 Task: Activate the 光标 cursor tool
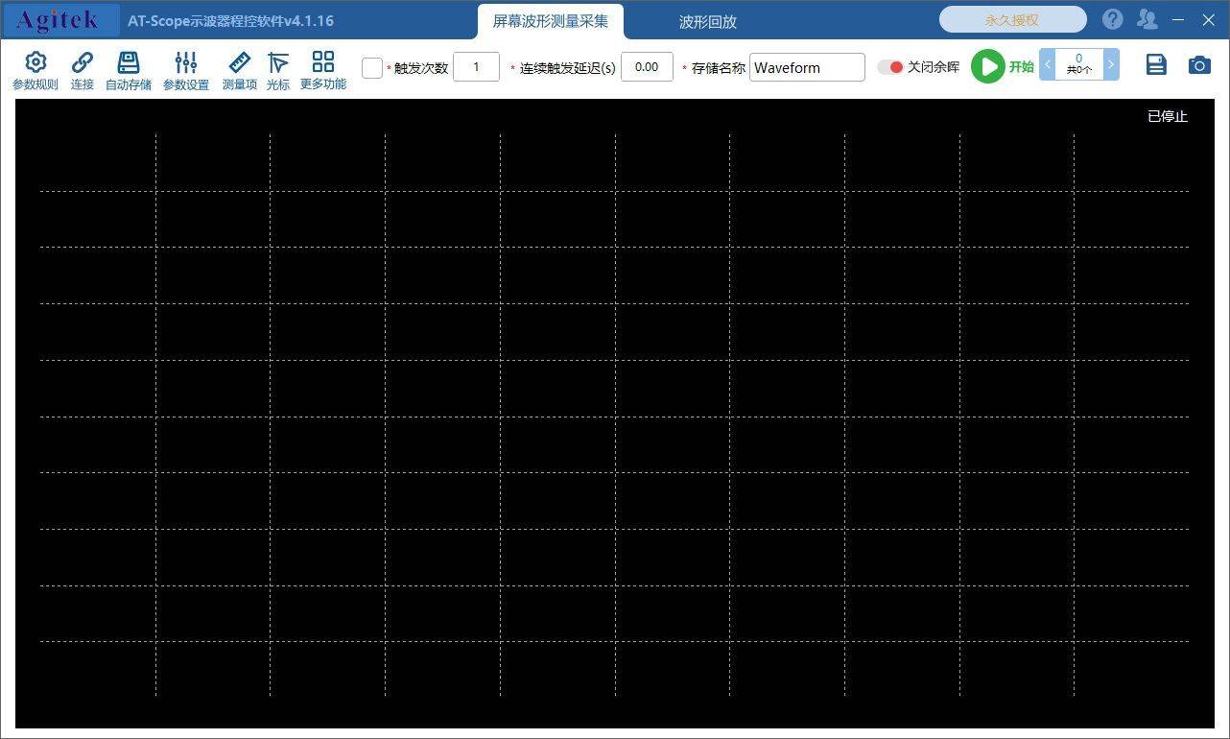278,62
